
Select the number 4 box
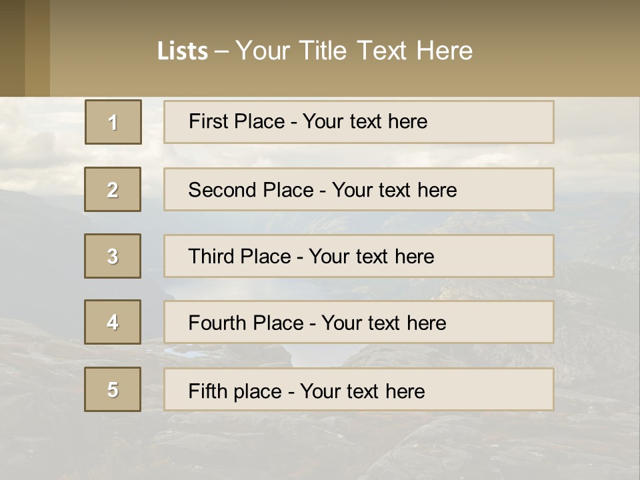113,322
